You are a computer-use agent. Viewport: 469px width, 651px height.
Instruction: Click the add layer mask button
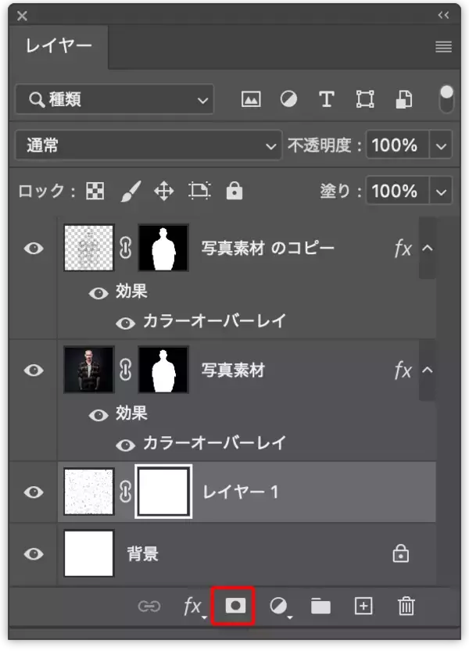(x=235, y=606)
